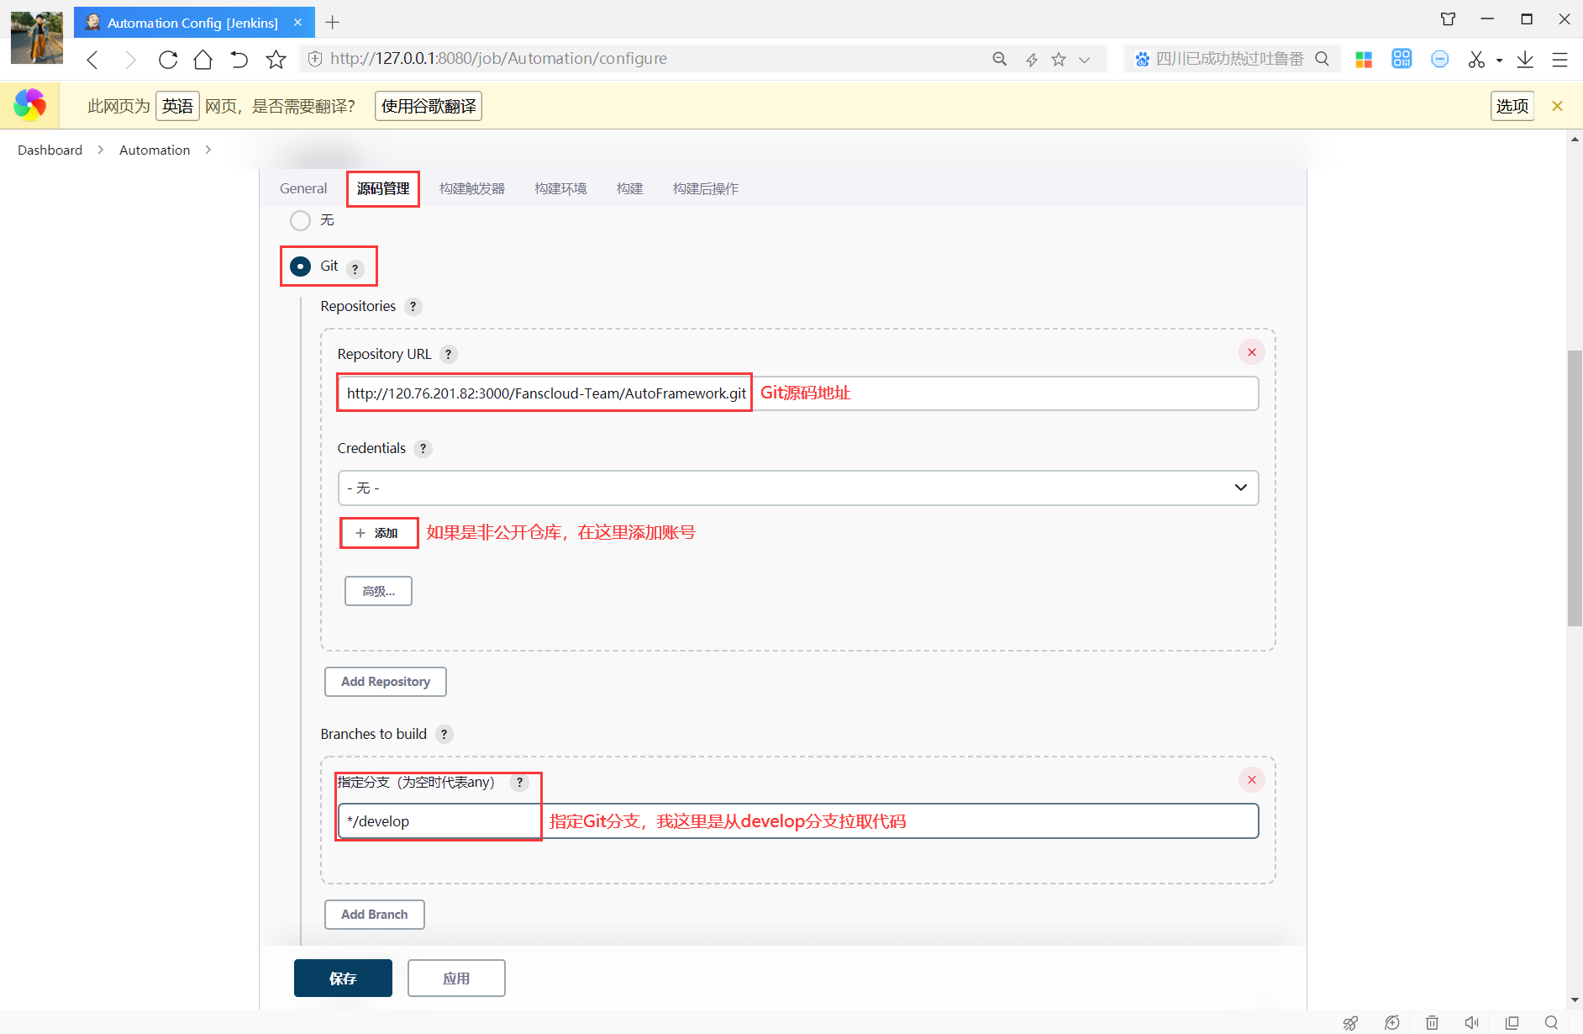Open help for Repository URL
Viewport: 1583px width, 1034px height.
[449, 355]
